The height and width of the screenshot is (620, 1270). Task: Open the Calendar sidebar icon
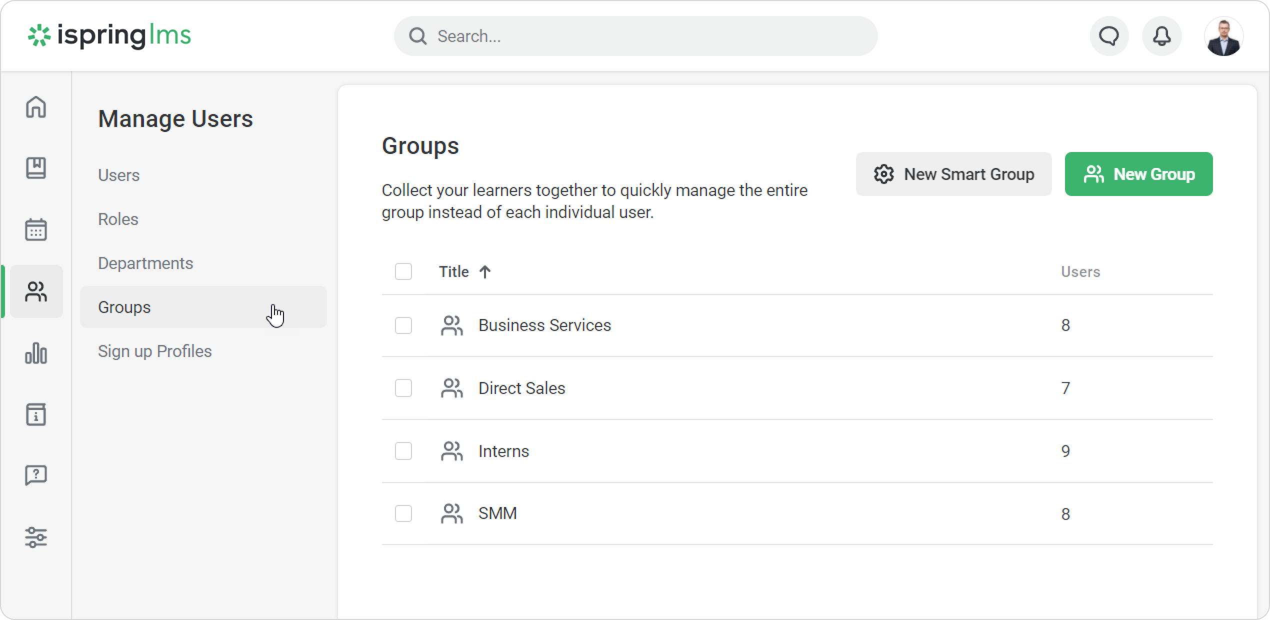click(x=36, y=229)
